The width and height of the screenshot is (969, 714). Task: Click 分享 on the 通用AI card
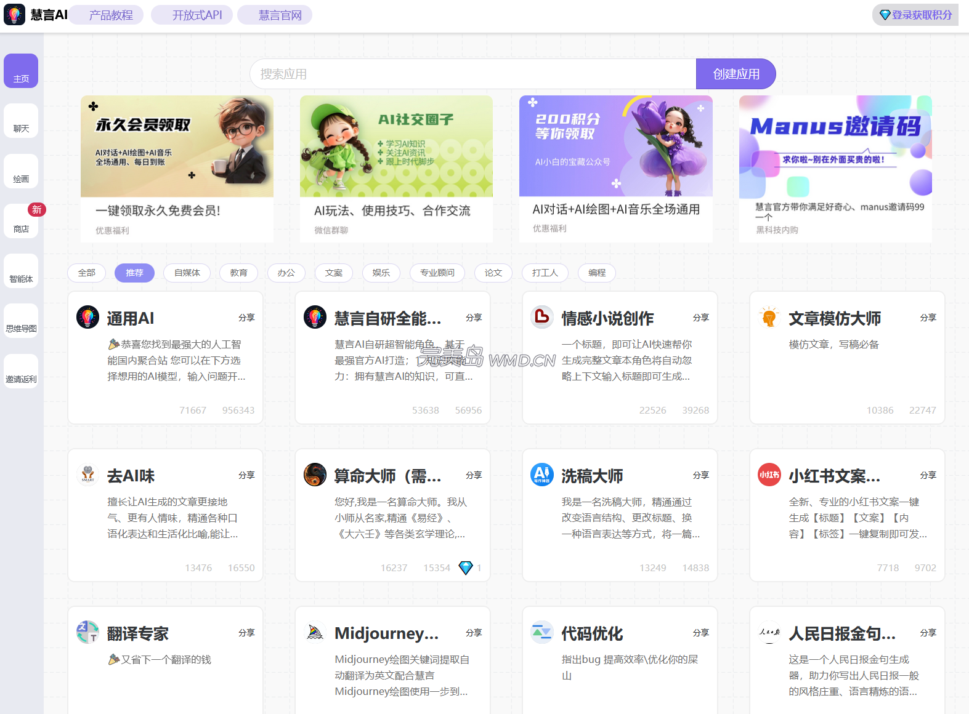[246, 318]
